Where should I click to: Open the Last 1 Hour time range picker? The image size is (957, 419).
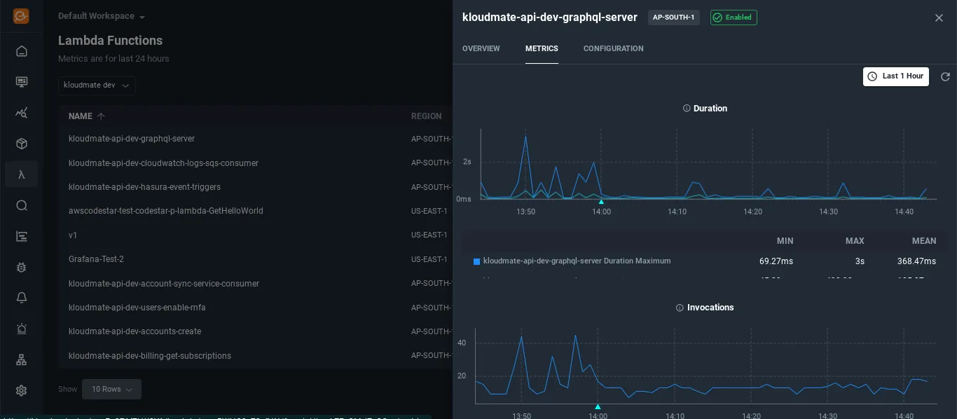(x=895, y=76)
